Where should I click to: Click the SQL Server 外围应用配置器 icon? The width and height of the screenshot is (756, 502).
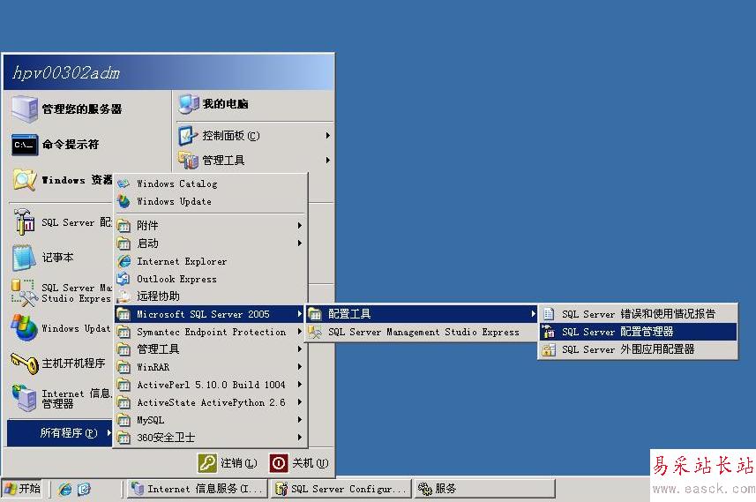click(549, 349)
